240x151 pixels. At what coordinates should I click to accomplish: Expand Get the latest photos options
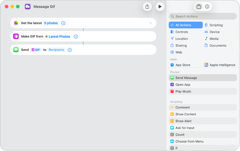[x=63, y=23]
